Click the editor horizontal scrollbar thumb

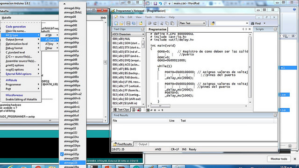point(160,106)
